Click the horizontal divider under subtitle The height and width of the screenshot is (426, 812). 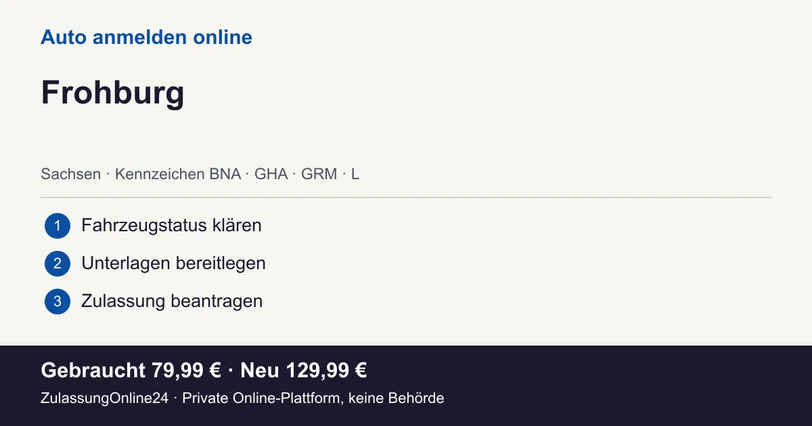click(406, 197)
